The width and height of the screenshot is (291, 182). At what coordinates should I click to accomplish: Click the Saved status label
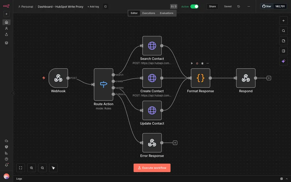click(228, 7)
